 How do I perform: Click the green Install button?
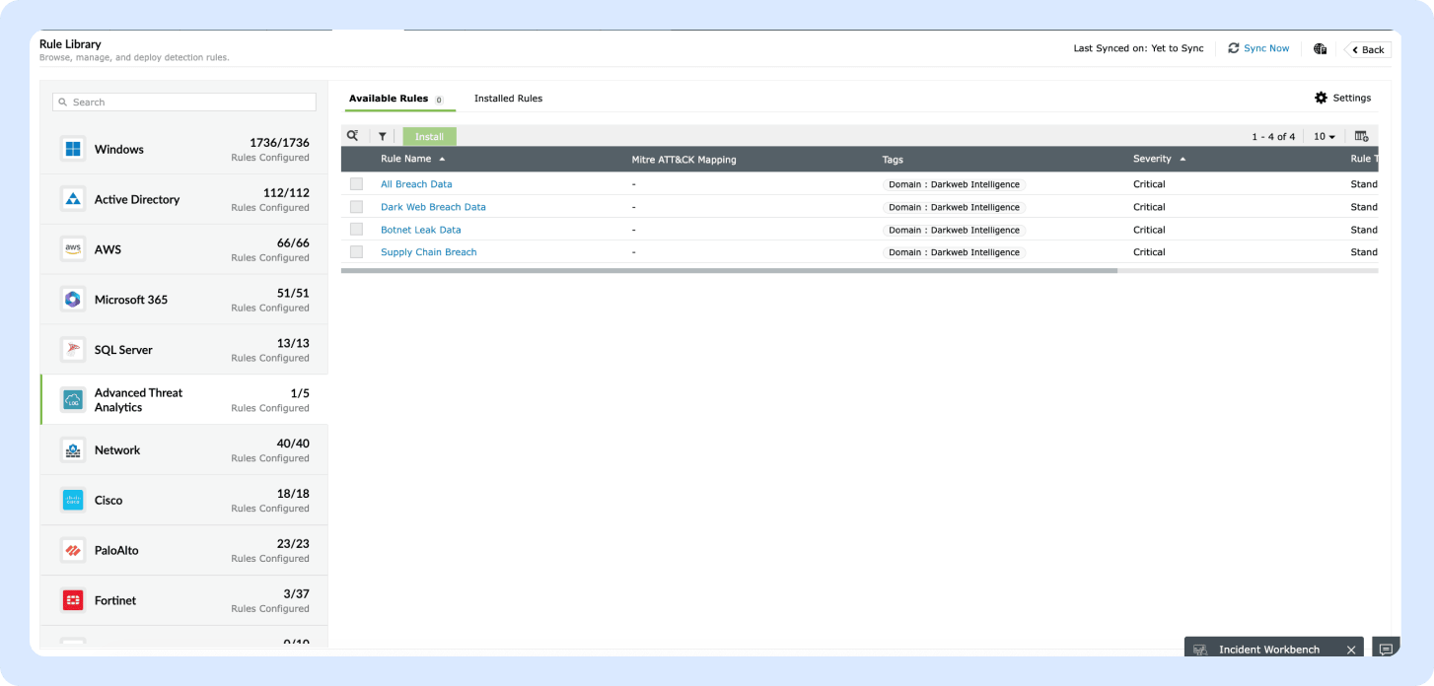click(429, 137)
